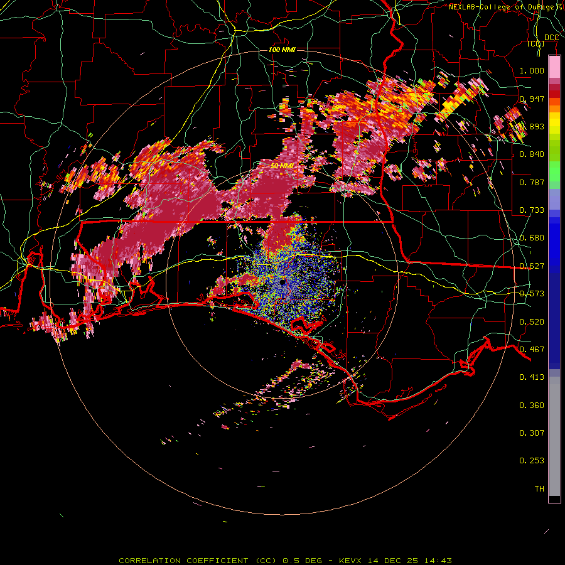
Task: Click the 0.627 scale label
Action: click(x=532, y=266)
